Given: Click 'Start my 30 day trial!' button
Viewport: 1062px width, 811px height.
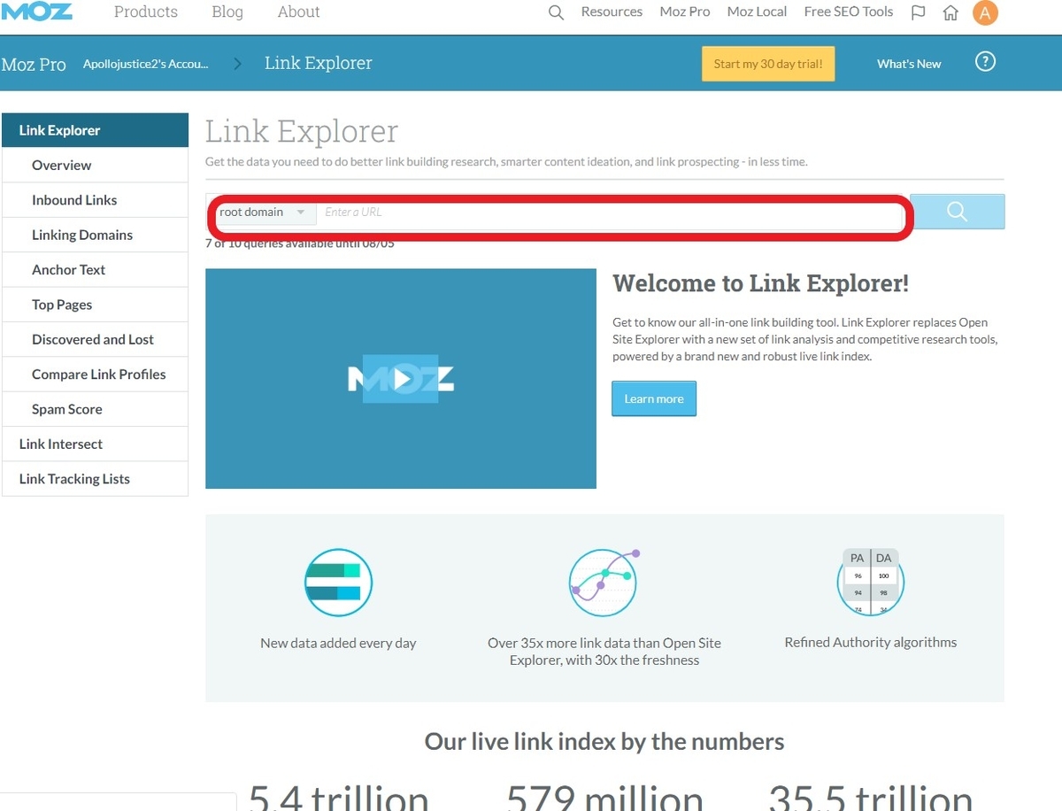Looking at the screenshot, I should coord(768,64).
